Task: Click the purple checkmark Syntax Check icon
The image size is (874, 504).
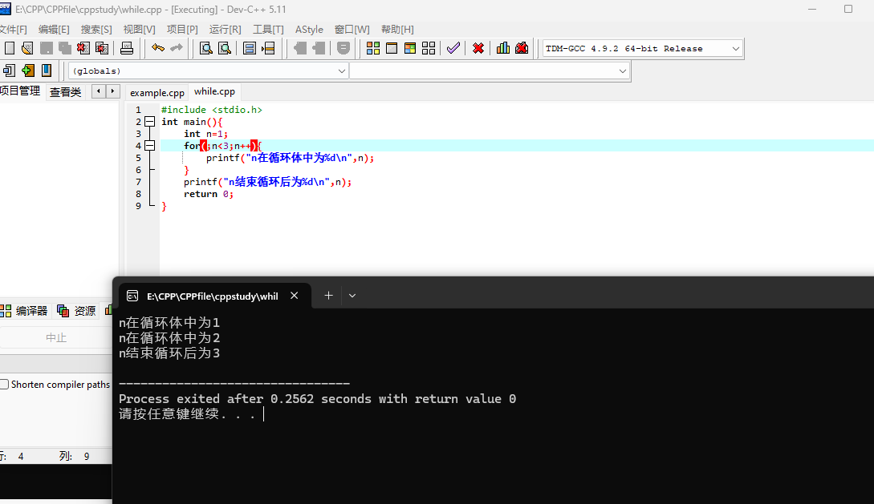Action: [453, 48]
